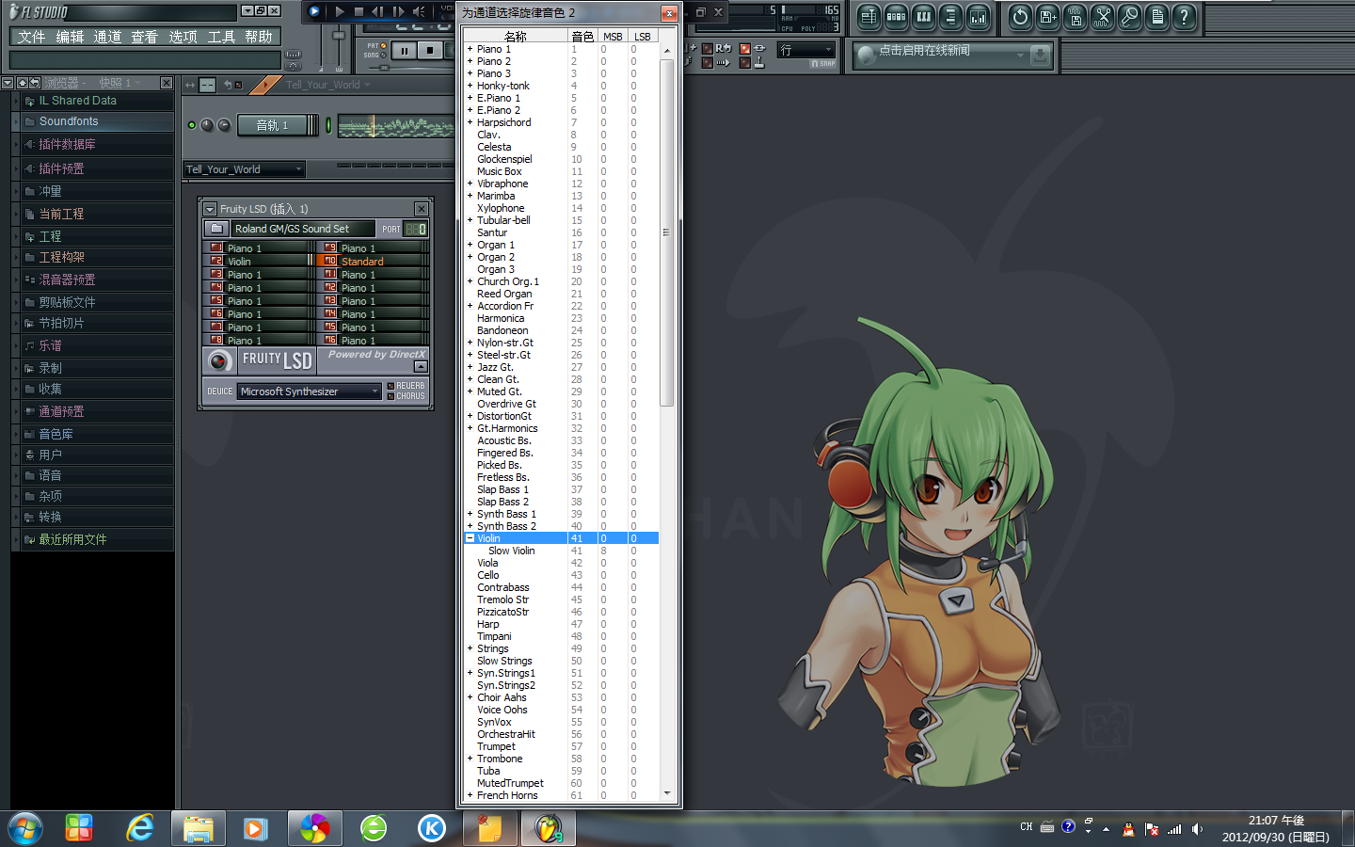The height and width of the screenshot is (847, 1355).
Task: Open the Soundfonts browser folder
Action: (69, 121)
